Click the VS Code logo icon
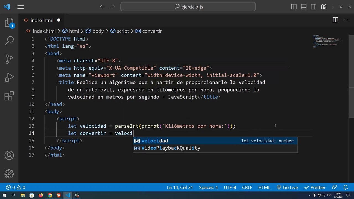This screenshot has width=354, height=199. click(7, 7)
